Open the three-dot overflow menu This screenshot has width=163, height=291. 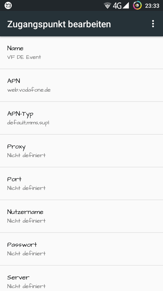[153, 24]
